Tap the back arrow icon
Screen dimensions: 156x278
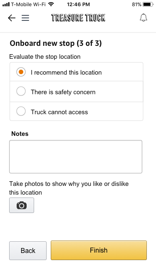click(x=12, y=18)
